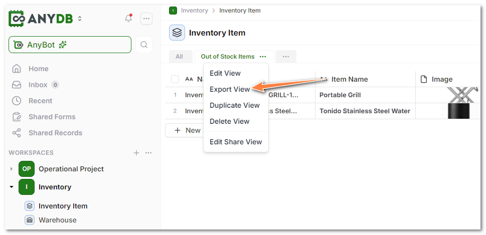This screenshot has width=486, height=235.
Task: Choose Edit View from menu
Action: point(225,73)
